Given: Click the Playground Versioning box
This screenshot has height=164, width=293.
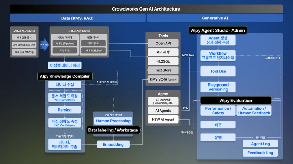Looking at the screenshot, I should (218, 87).
